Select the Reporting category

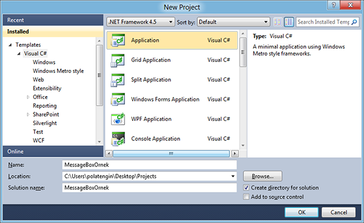pos(45,106)
